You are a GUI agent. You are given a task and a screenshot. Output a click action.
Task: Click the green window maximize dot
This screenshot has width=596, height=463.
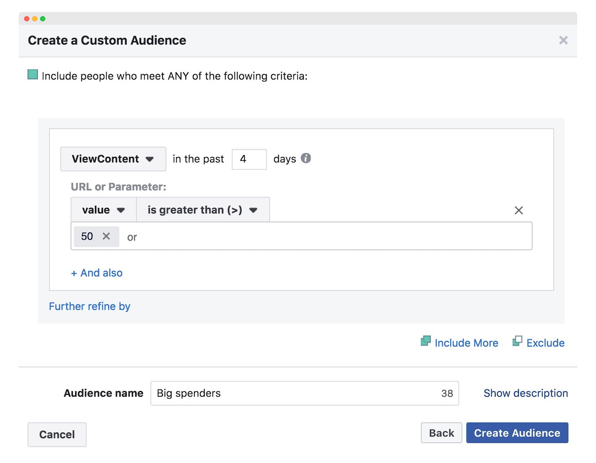pos(42,18)
